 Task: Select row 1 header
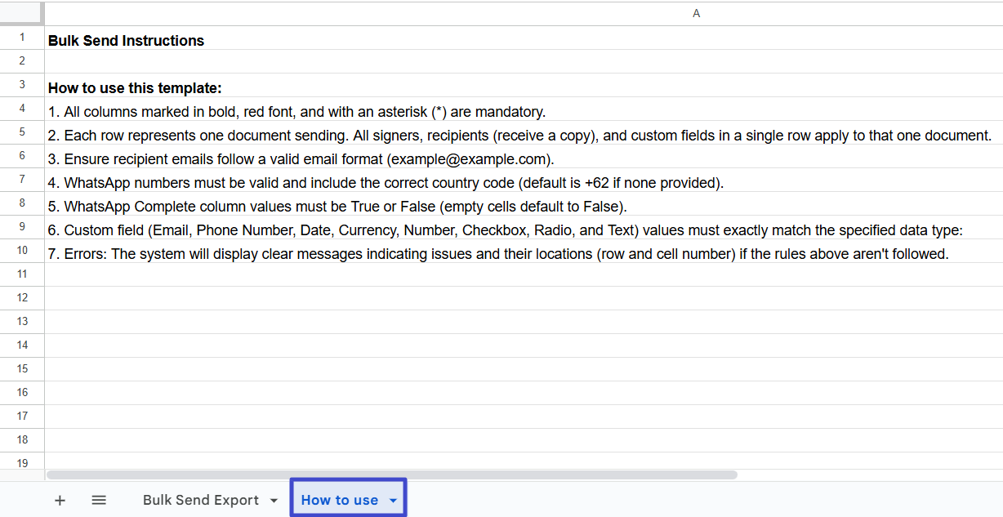coord(22,38)
